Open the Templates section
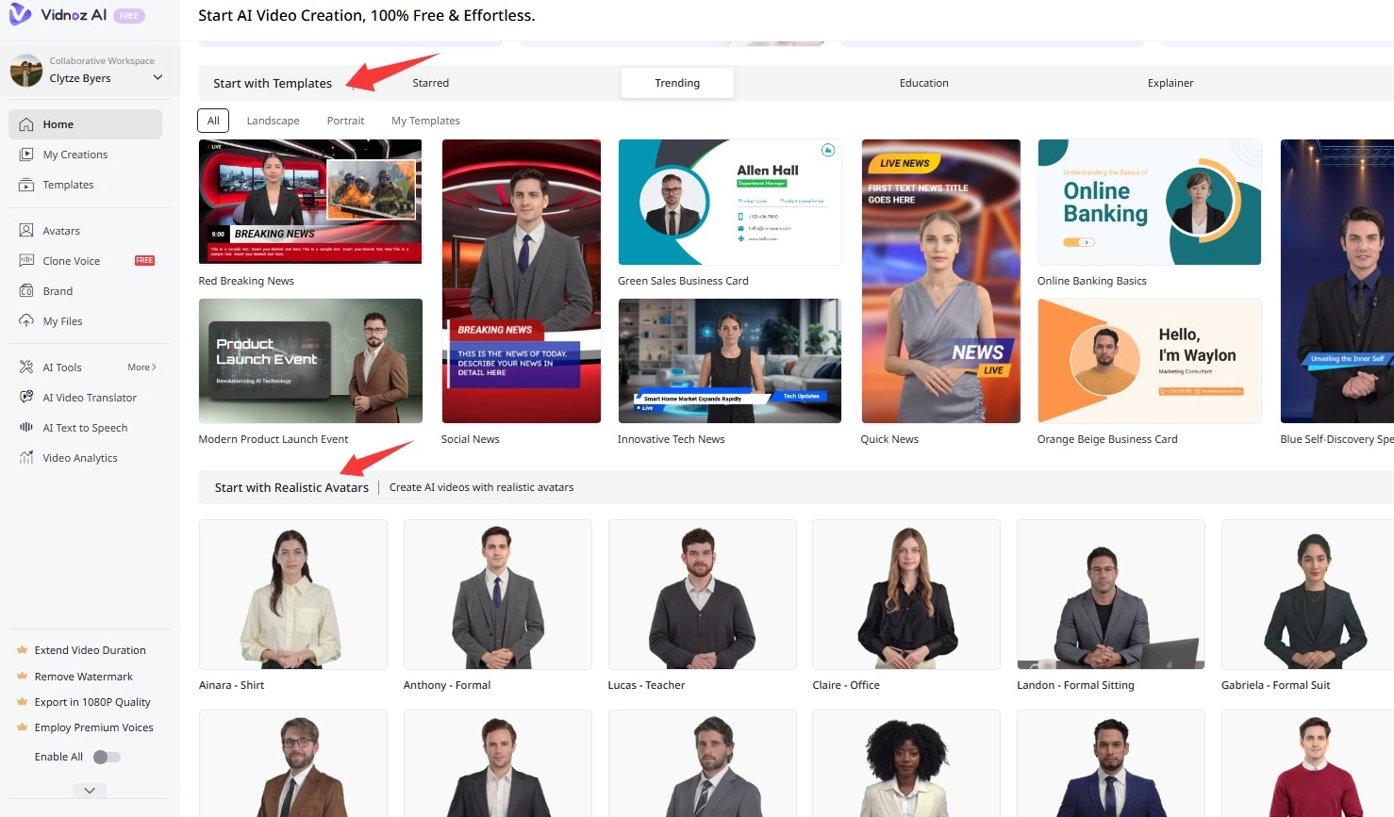 pyautogui.click(x=68, y=185)
